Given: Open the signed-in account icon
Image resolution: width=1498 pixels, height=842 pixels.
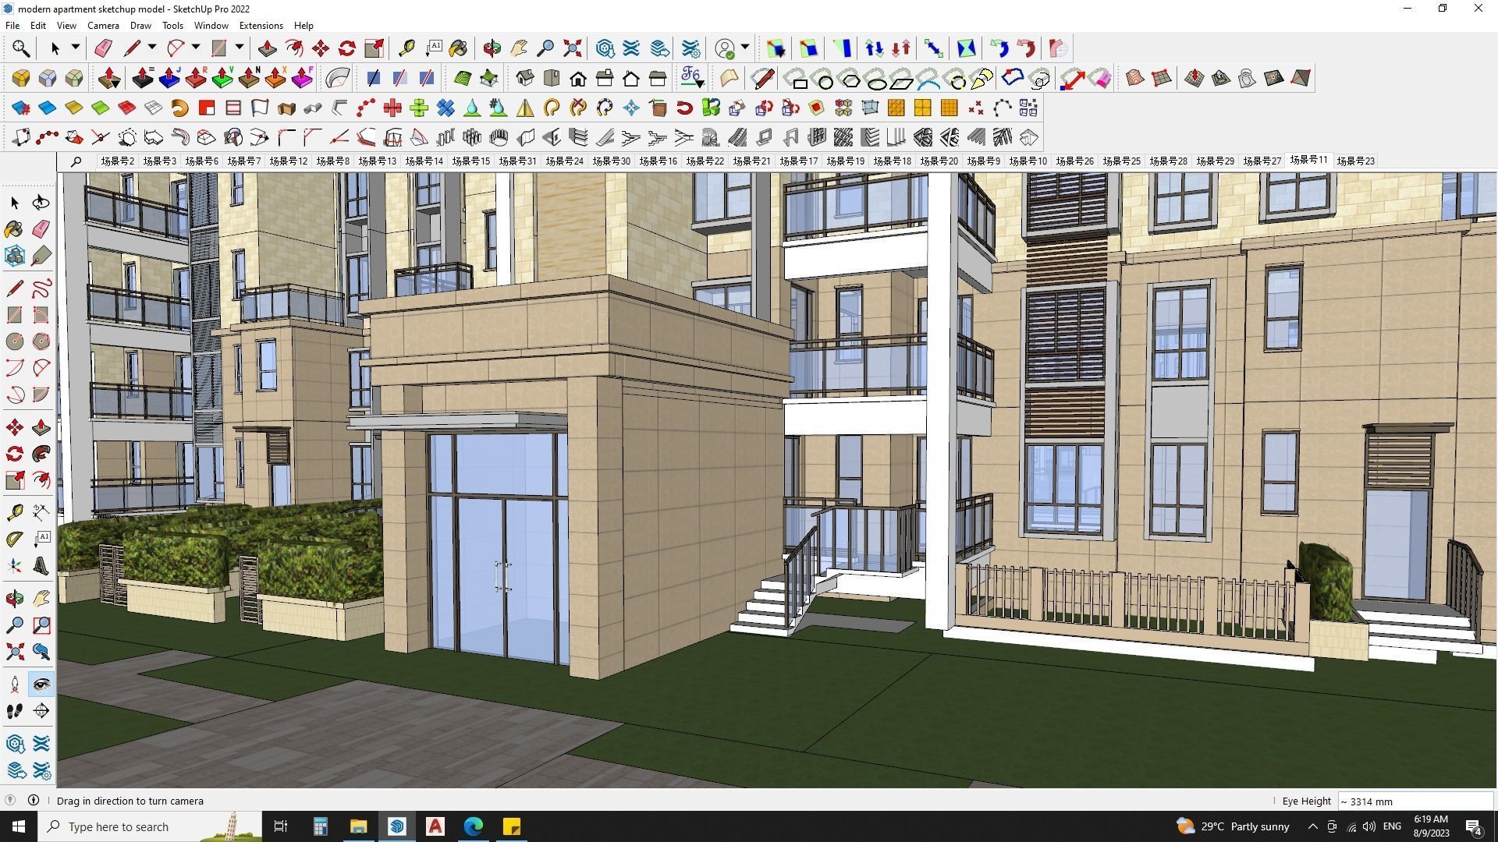Looking at the screenshot, I should point(725,49).
